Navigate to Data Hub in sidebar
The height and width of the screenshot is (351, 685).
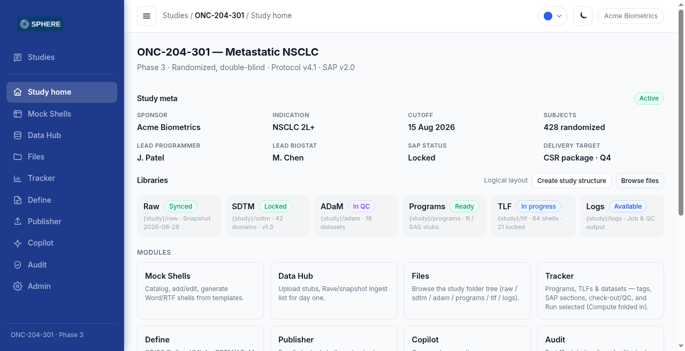62,135
